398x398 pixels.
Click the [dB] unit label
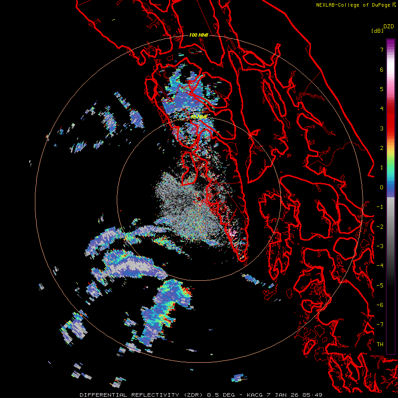[377, 31]
